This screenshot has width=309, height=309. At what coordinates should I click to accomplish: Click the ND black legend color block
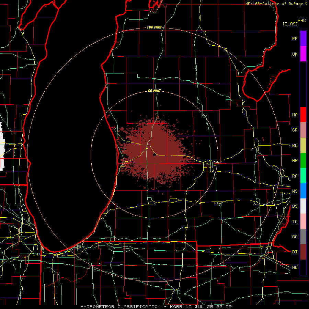pos(303,267)
